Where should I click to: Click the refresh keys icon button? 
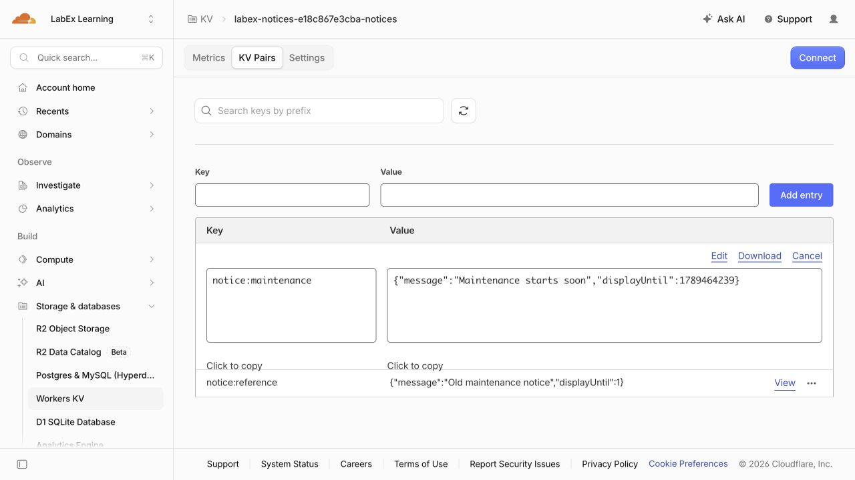pyautogui.click(x=464, y=111)
